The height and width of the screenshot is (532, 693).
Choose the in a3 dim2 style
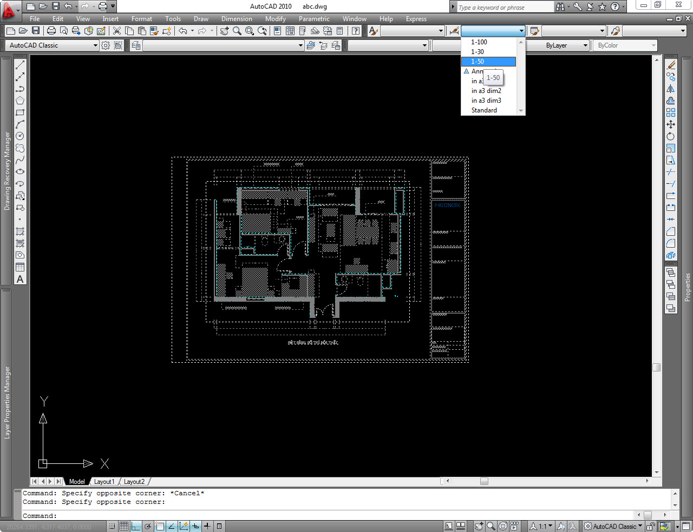pos(488,91)
